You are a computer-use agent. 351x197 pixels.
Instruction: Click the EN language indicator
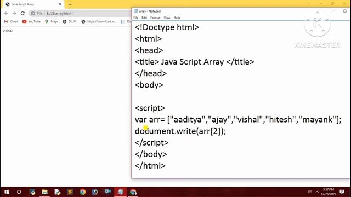(x=309, y=192)
